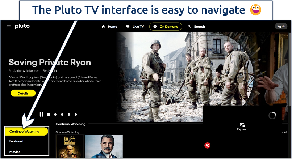The image size is (292, 159).
Task: Open the thumbnail next to The Godfather
Action: click(104, 146)
